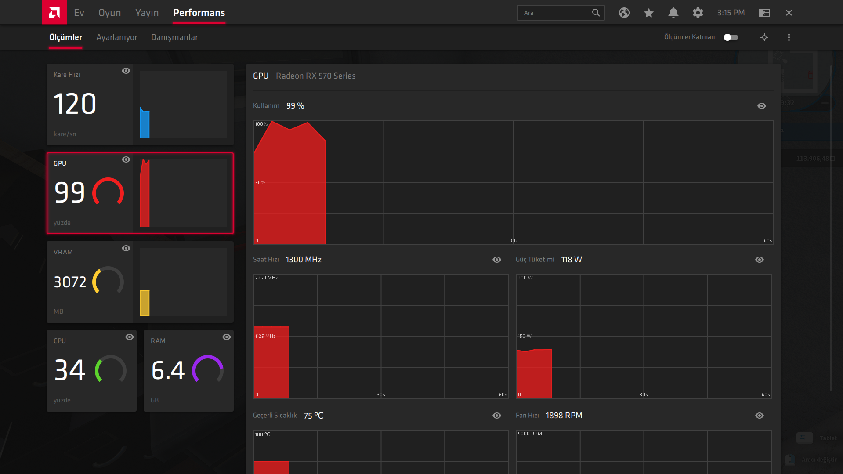Open the Danışmanlar sub-tab
This screenshot has height=474, width=843.
[174, 37]
